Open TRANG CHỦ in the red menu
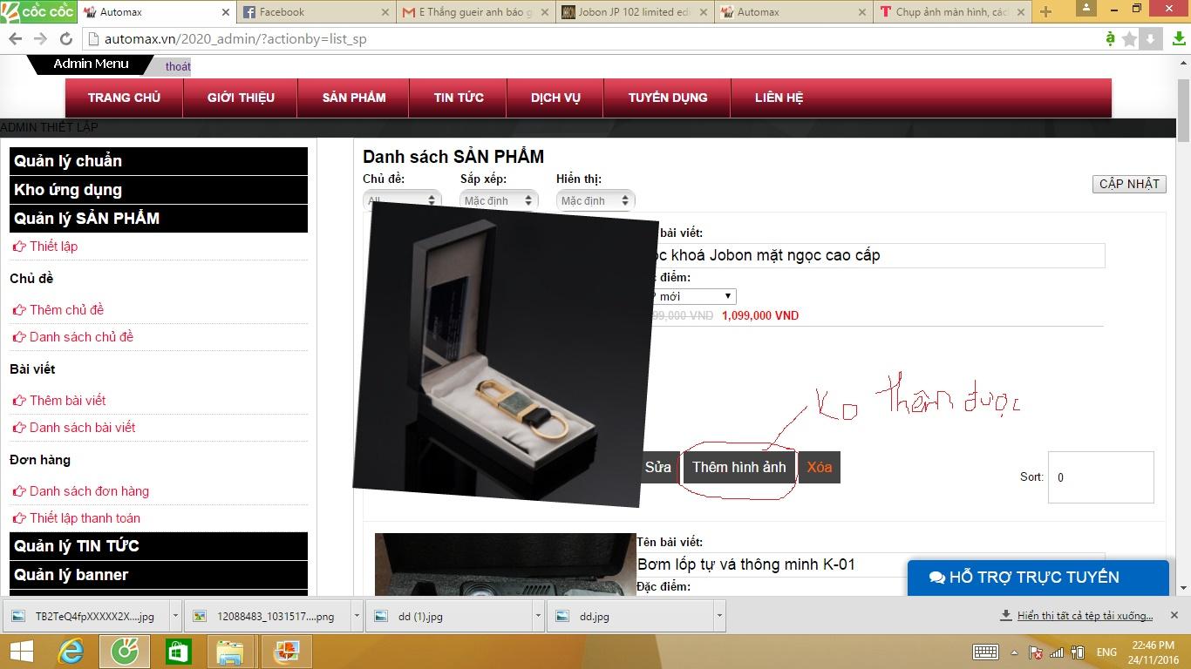The height and width of the screenshot is (669, 1191). click(x=124, y=98)
